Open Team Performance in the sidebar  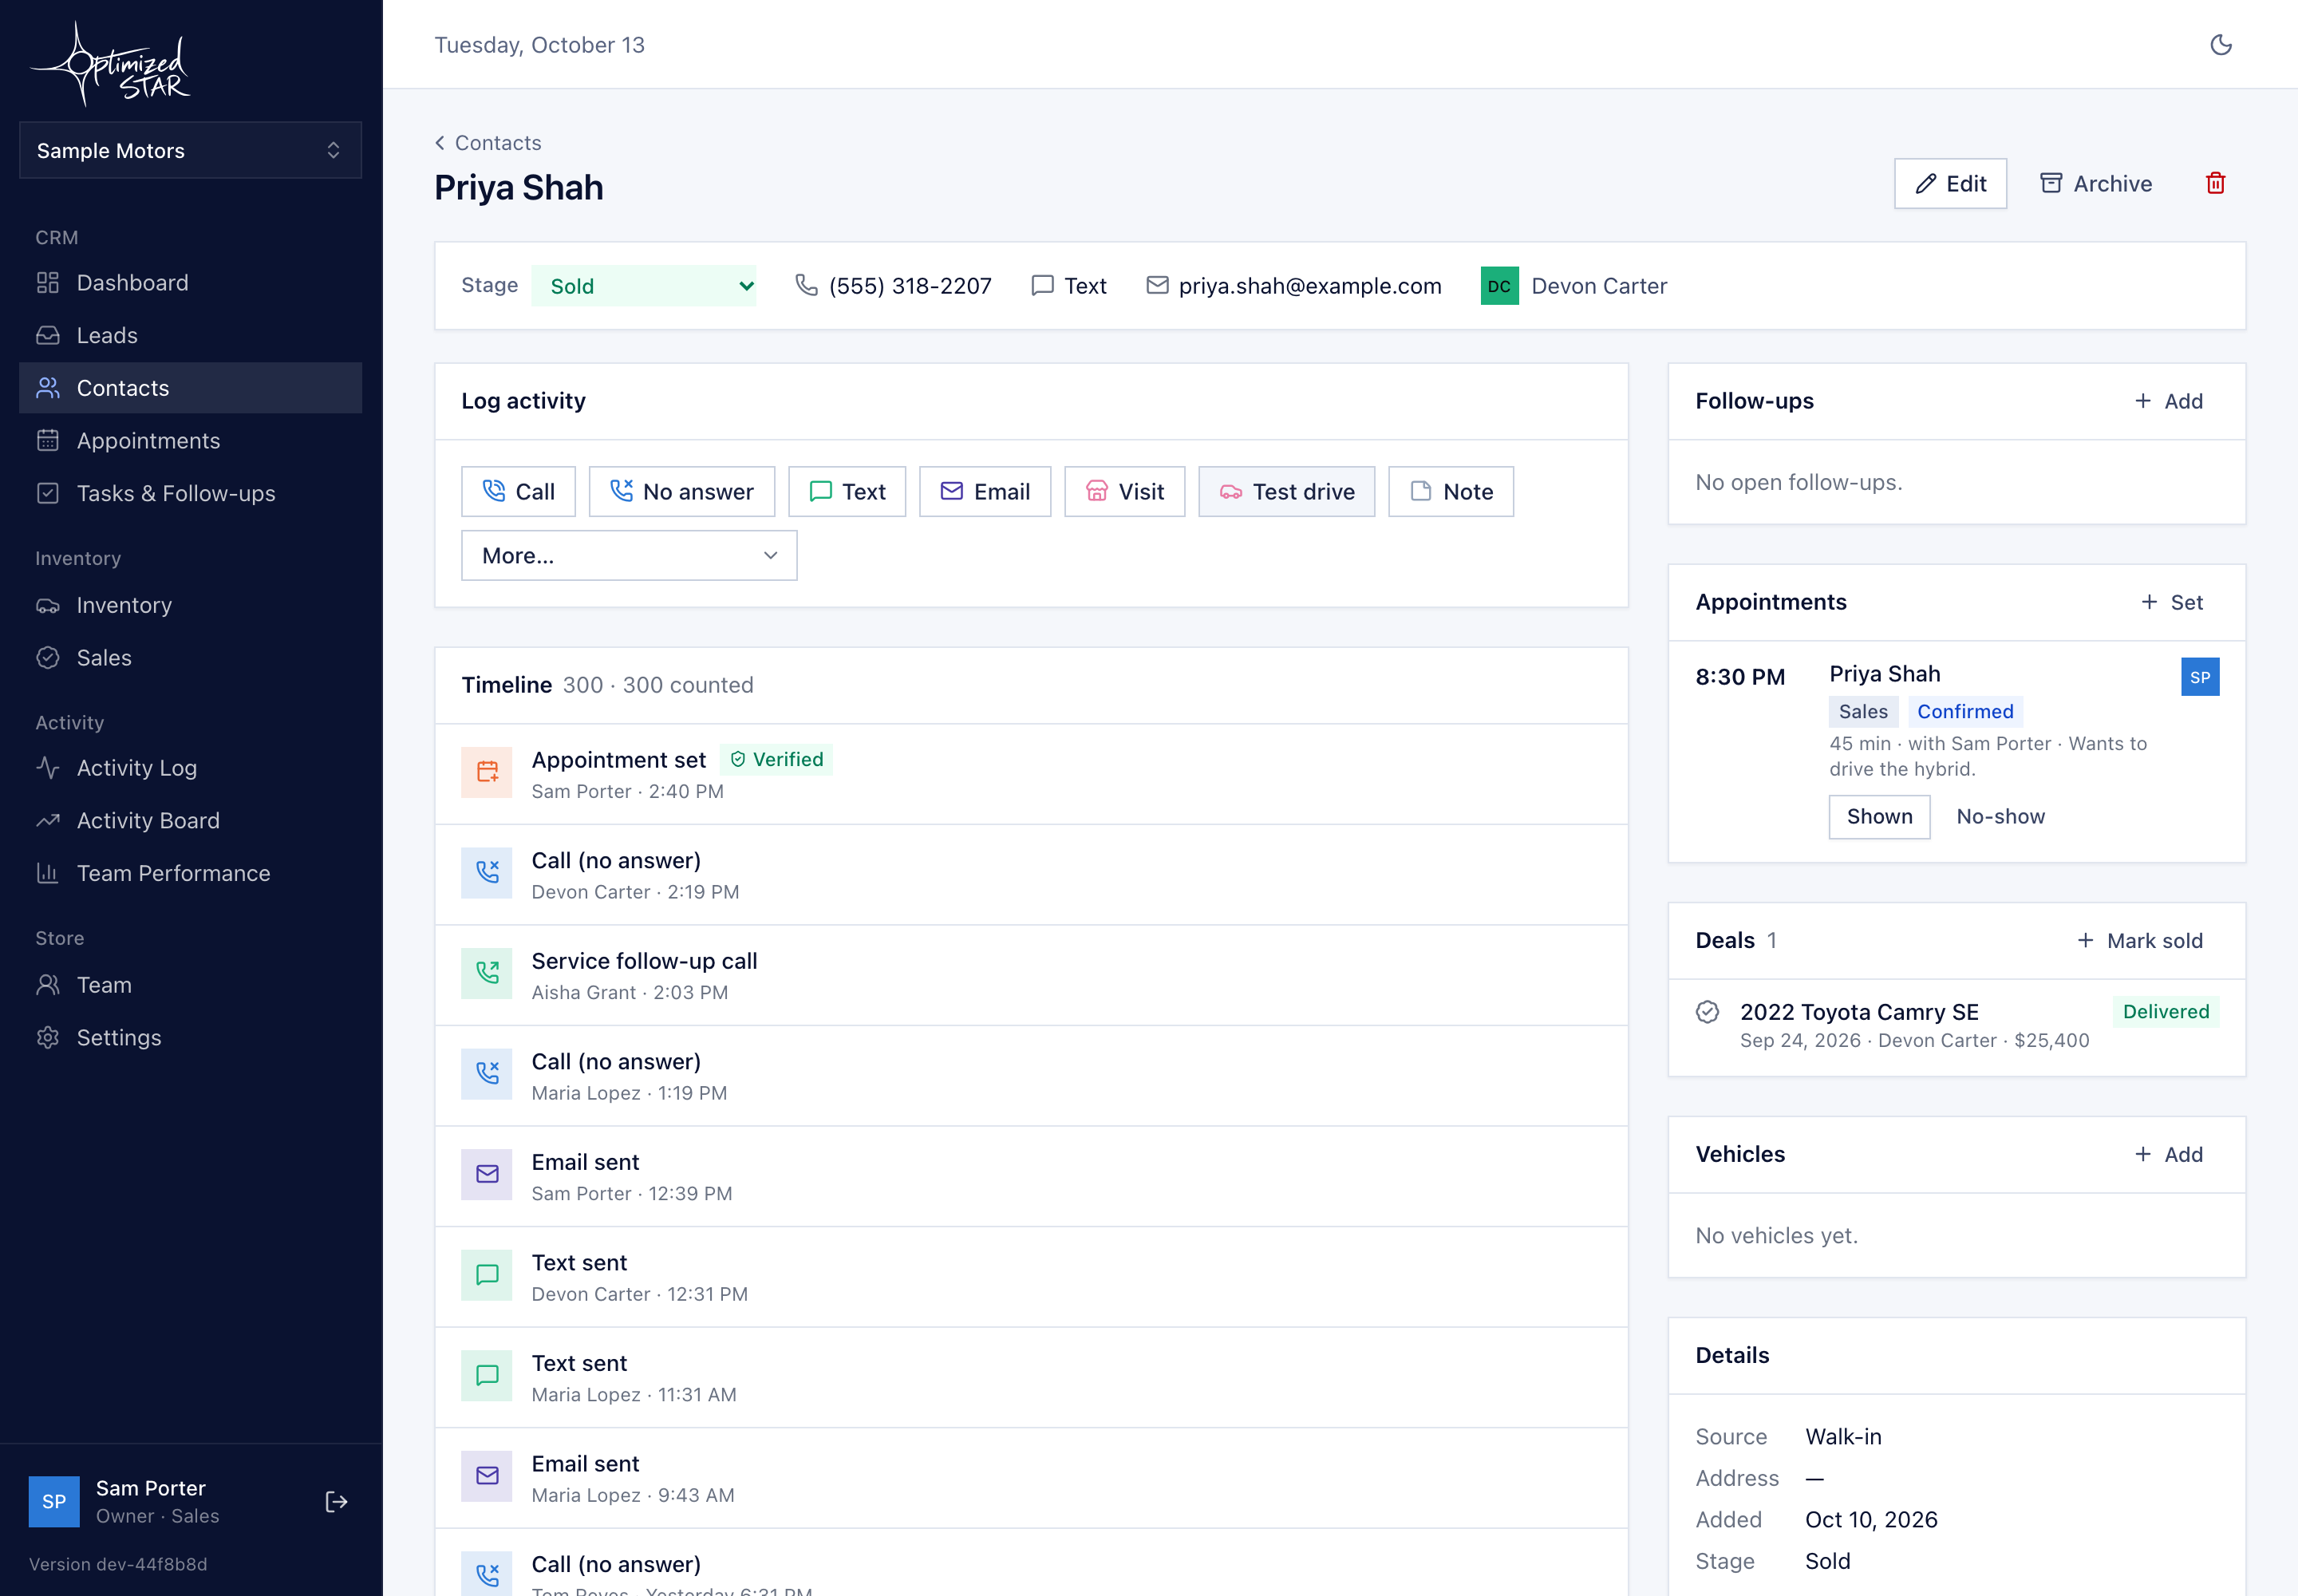(x=190, y=873)
